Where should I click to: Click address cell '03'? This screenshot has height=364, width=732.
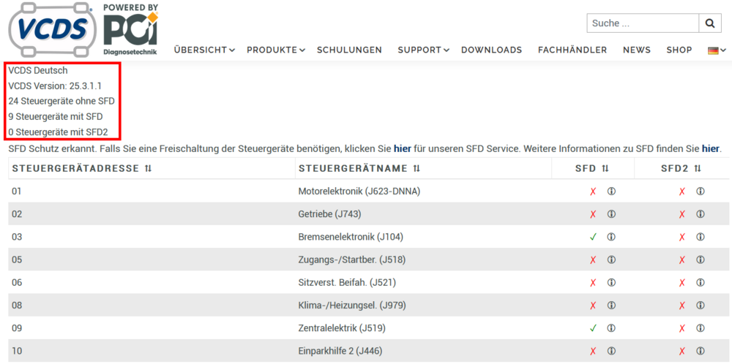coord(17,237)
